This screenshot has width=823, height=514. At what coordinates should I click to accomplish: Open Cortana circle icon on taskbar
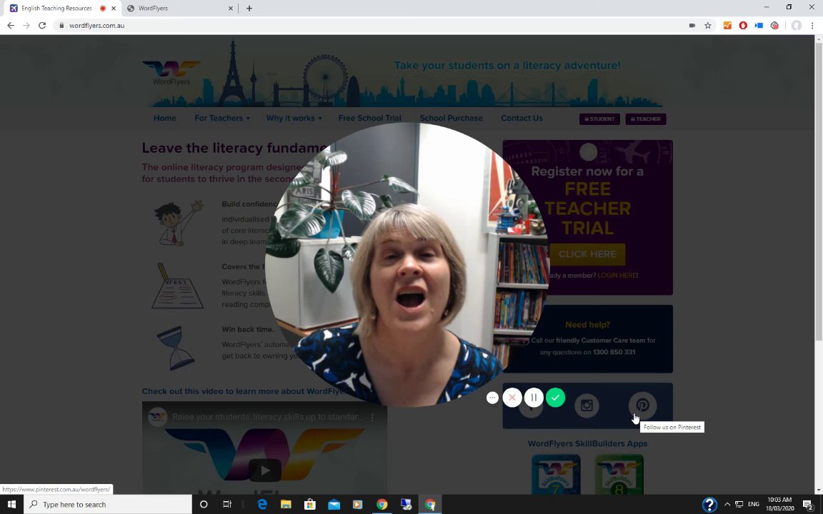click(x=204, y=505)
